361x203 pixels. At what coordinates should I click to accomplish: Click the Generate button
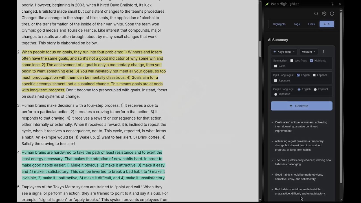pos(301,106)
